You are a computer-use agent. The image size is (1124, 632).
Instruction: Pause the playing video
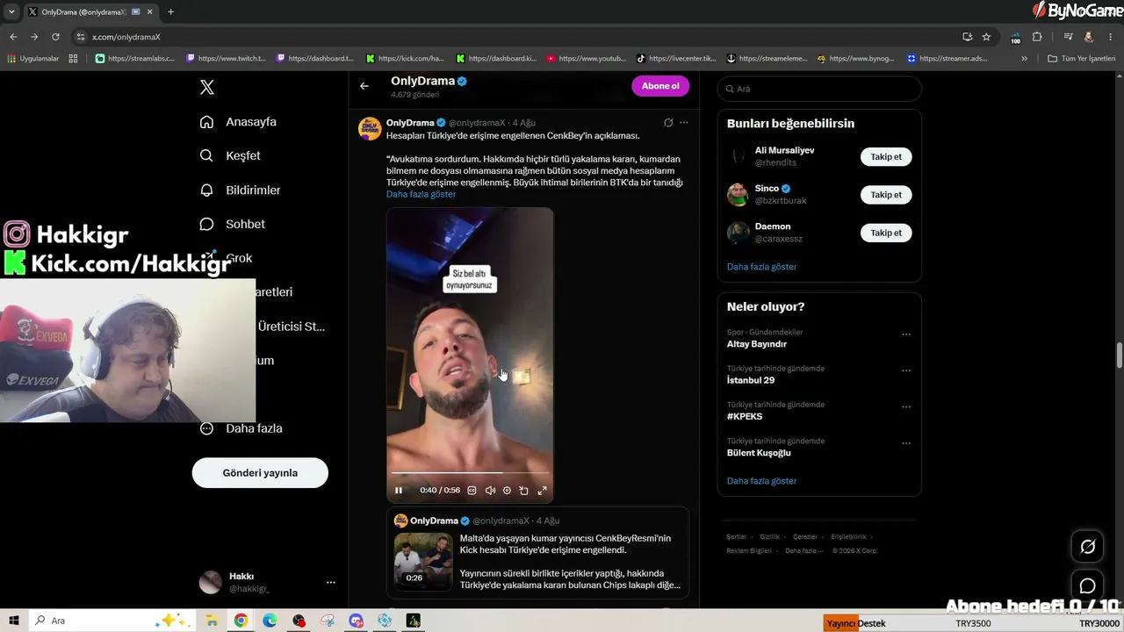pyautogui.click(x=399, y=491)
